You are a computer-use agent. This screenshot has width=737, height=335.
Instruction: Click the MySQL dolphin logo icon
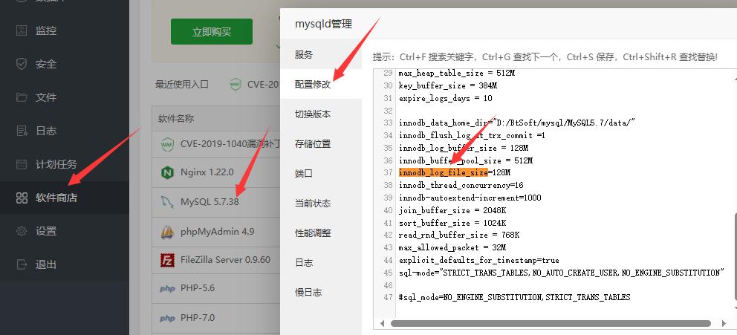coord(167,202)
